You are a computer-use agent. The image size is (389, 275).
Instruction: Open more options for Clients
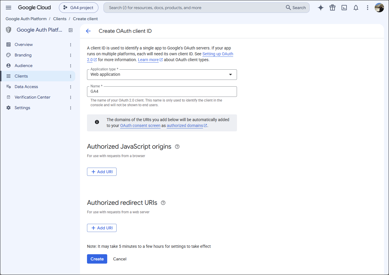click(x=71, y=76)
